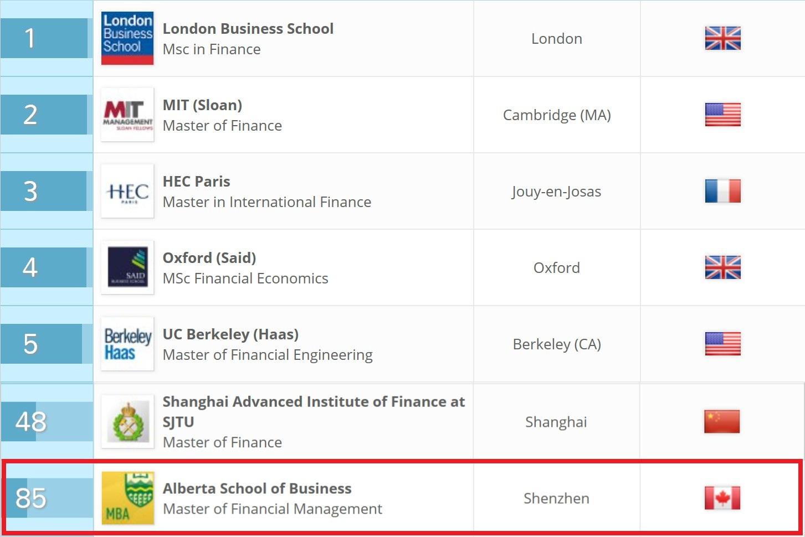Click the MIT Sloan Management logo
805x537 pixels.
point(127,115)
